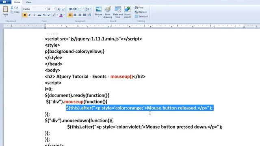This screenshot has height=146, width=260.
Task: Open the Paragraph settings dialog icon
Action: coord(90,15)
